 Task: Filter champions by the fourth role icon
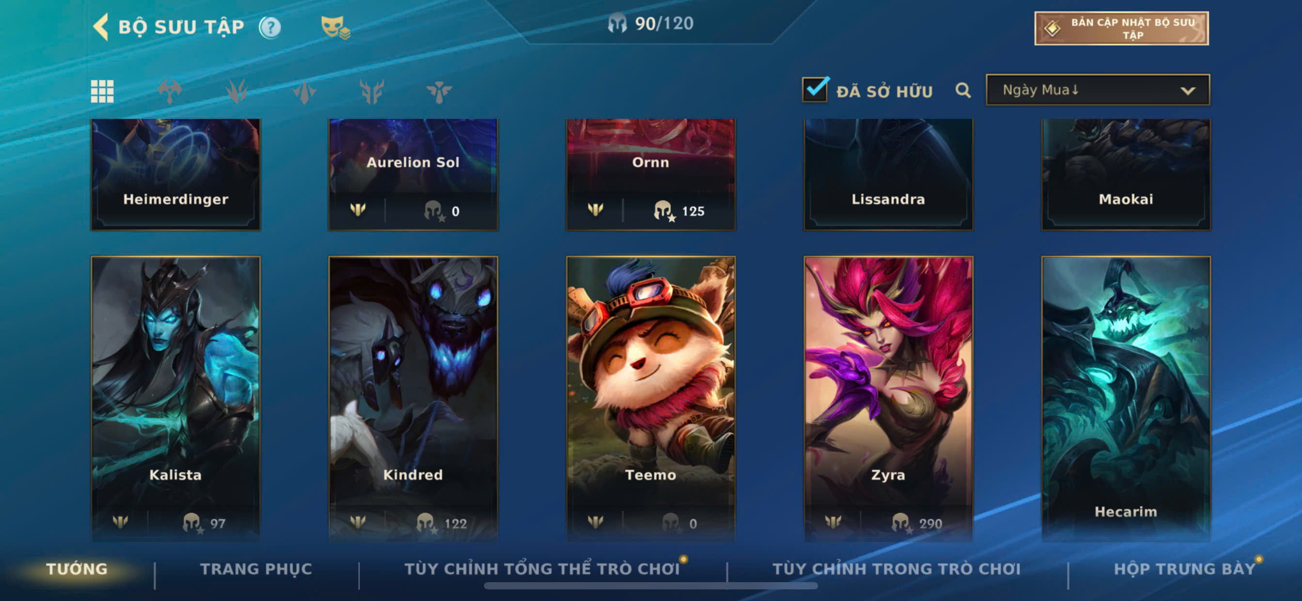pyautogui.click(x=372, y=91)
